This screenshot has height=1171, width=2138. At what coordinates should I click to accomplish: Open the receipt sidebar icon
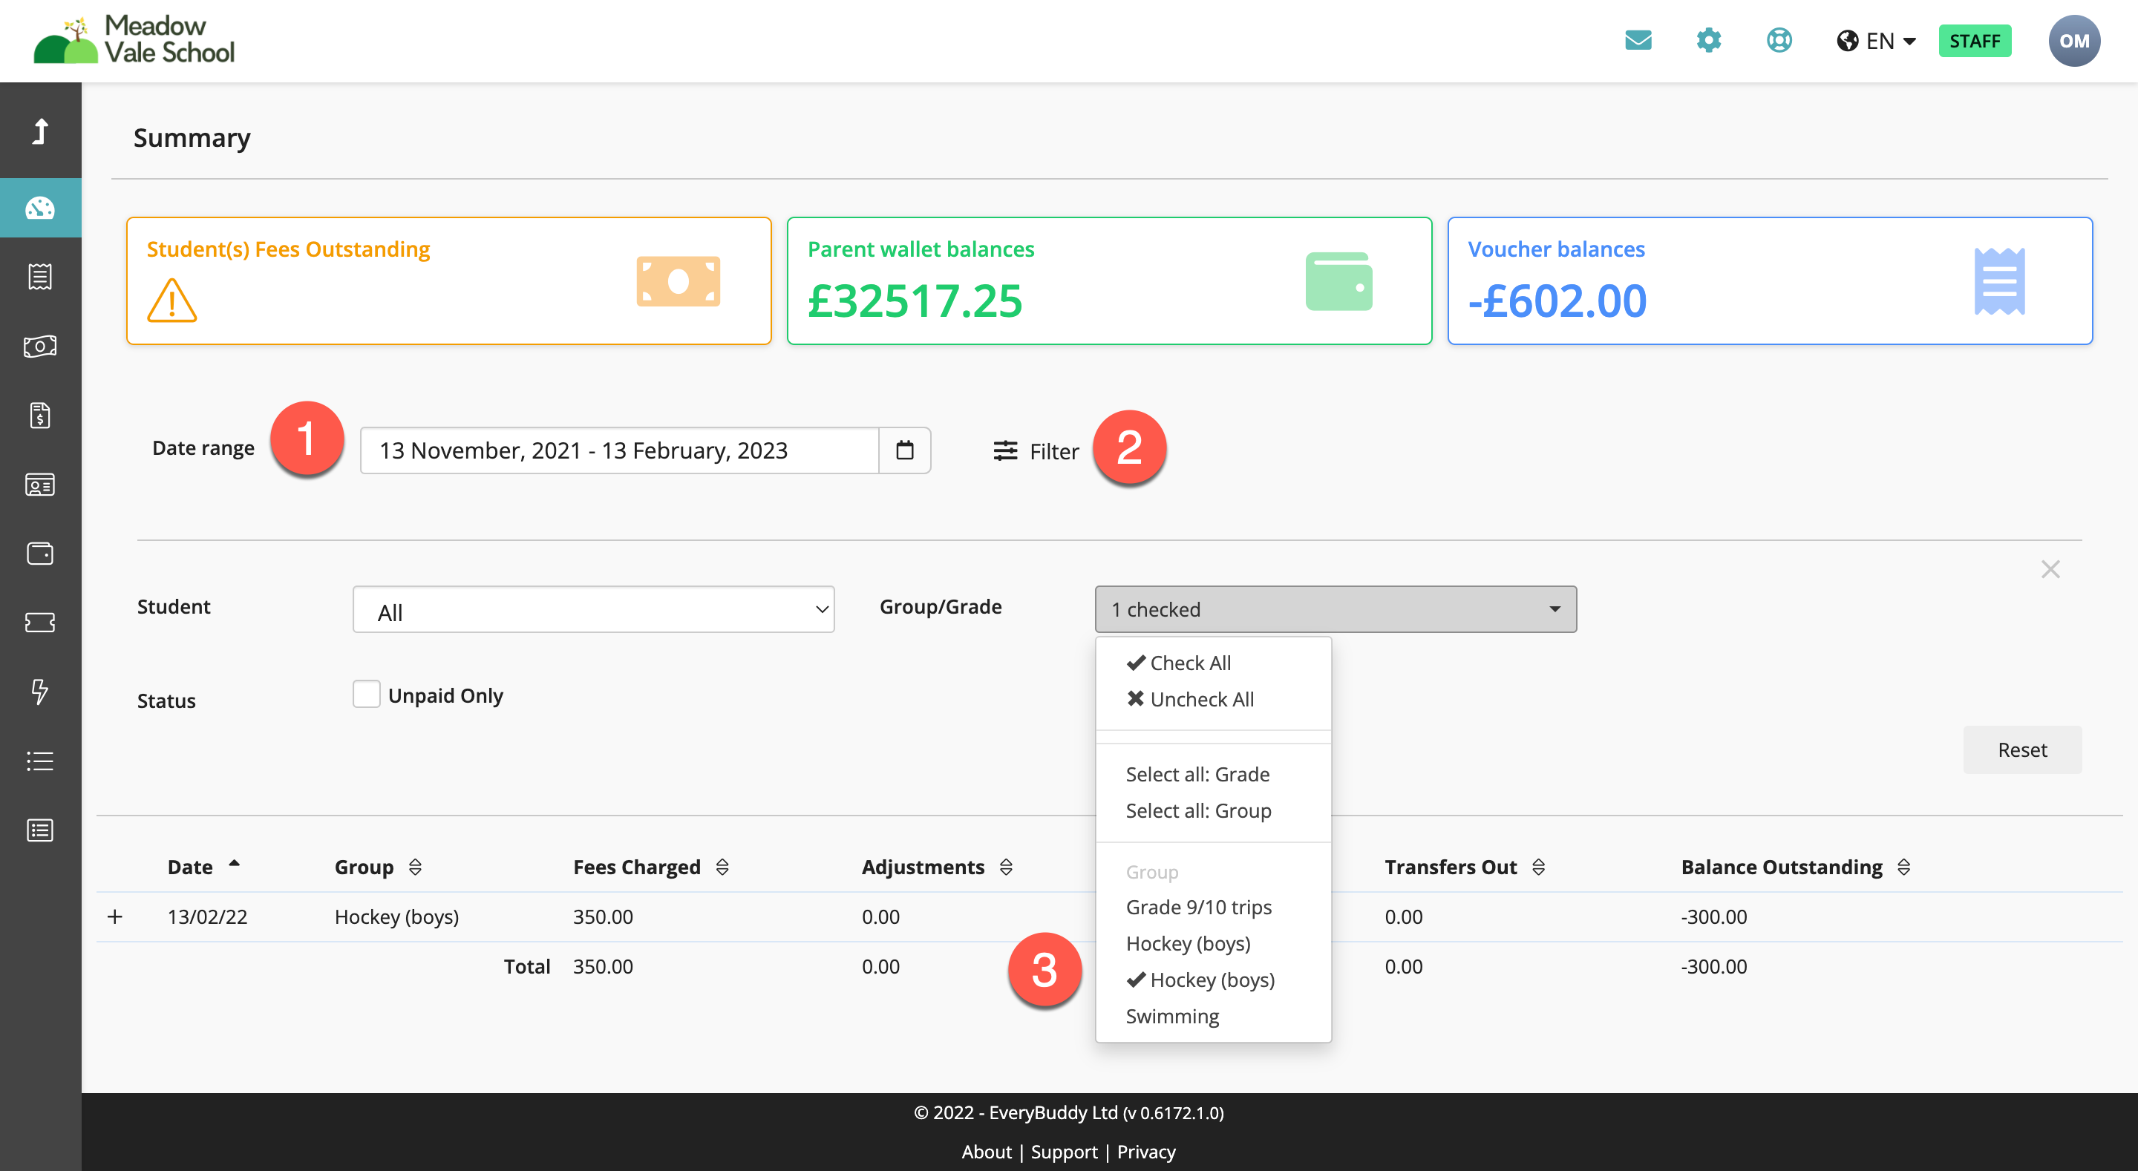40,276
